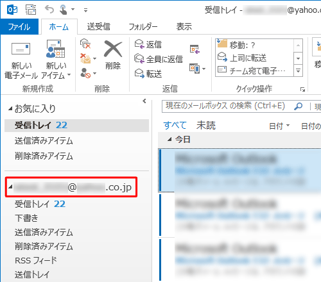
Task: Click 全員に返信 reply all button
Action: pos(159,59)
